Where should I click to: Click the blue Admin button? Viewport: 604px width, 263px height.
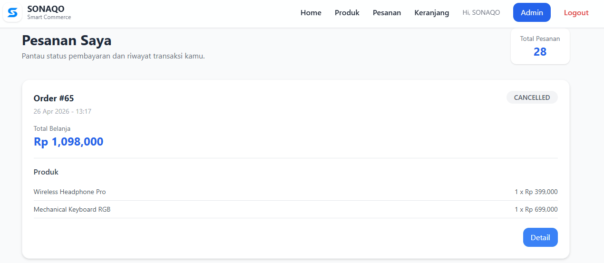click(x=532, y=12)
